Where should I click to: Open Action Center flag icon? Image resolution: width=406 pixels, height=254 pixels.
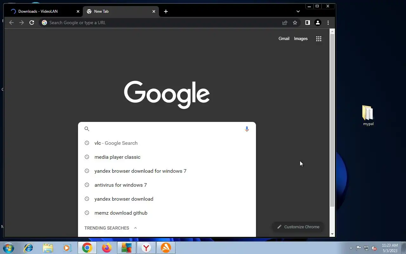tap(358, 248)
